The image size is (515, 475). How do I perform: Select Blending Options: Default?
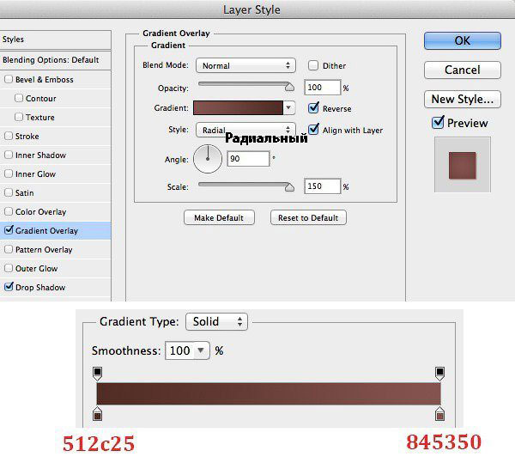coord(55,60)
